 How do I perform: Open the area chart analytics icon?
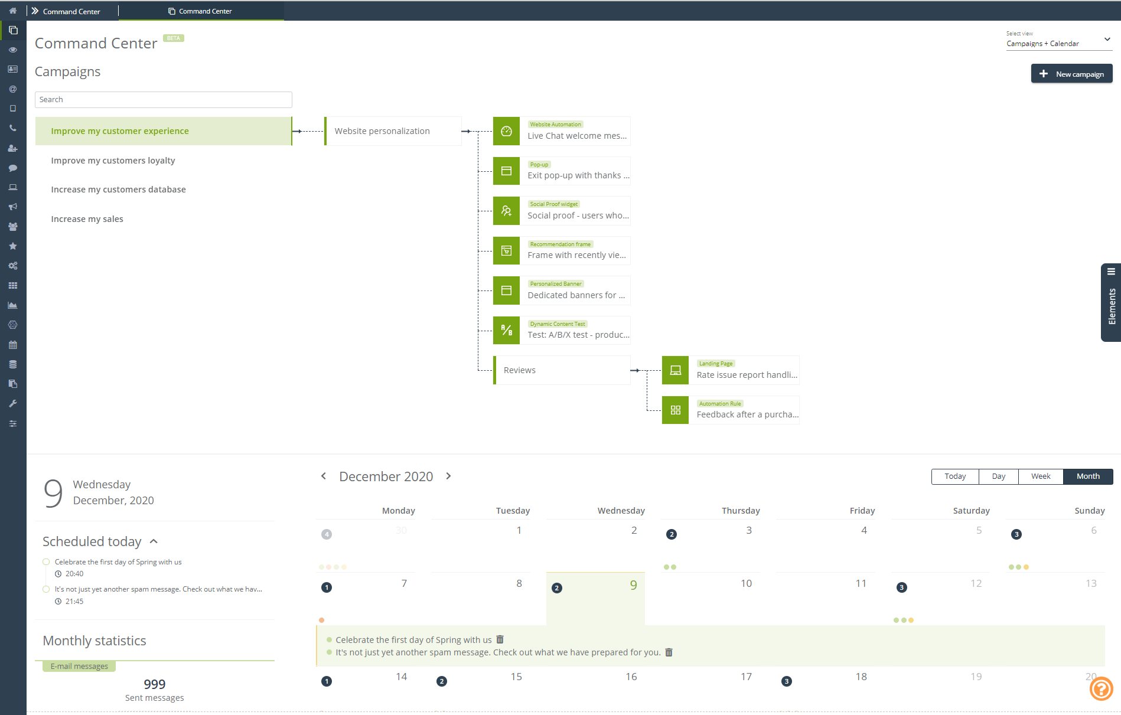(13, 305)
